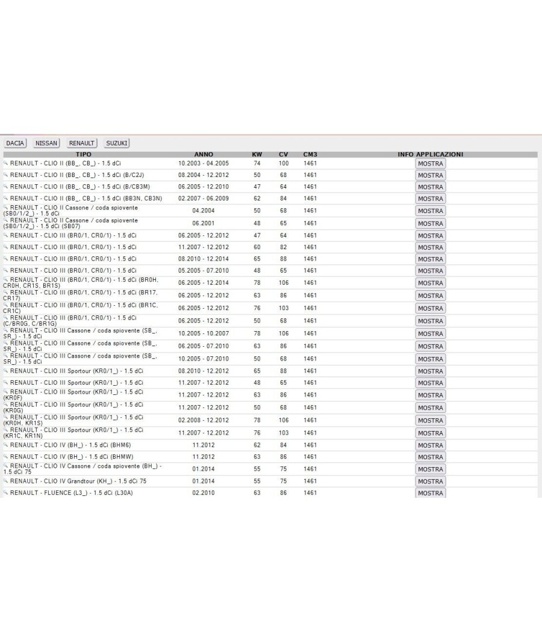Click magnifier icon beside CLIO III (BR0H, CR0H, CR1S, BR1S)

pos(5,280)
